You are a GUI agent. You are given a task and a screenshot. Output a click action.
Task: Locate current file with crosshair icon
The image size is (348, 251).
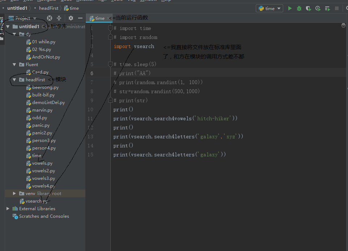tap(50, 18)
